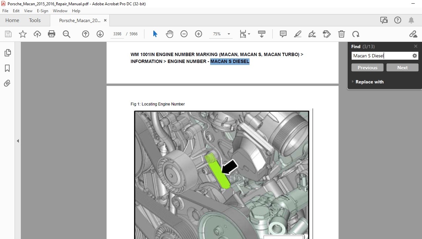The height and width of the screenshot is (239, 422).
Task: Open the Edit PDF tool icon
Action: (x=326, y=34)
